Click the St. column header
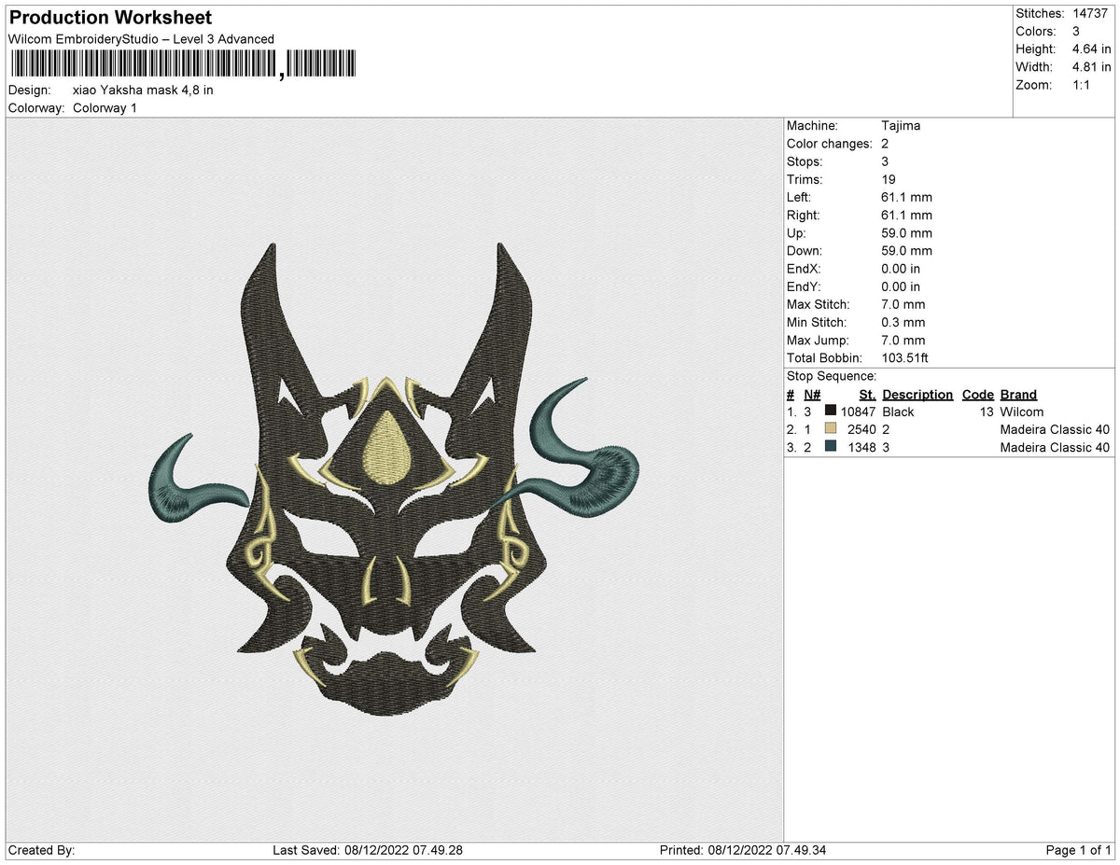Screen dimensions: 1120x865 (867, 394)
